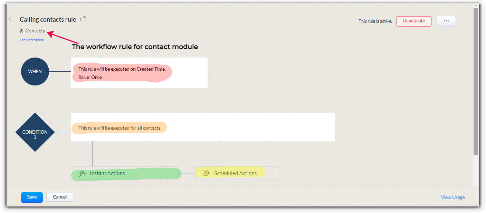
Task: Click the Add Description link
Action: click(31, 40)
